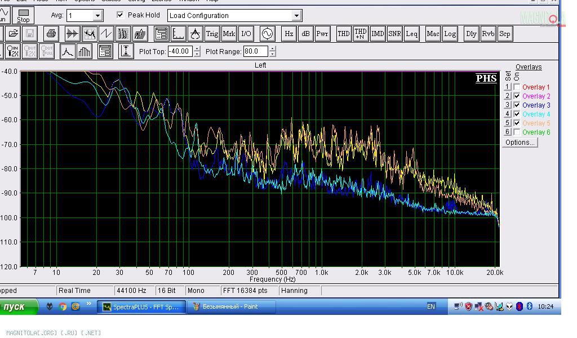577x338 pixels.
Task: Open the I/O device settings
Action: pos(246,34)
